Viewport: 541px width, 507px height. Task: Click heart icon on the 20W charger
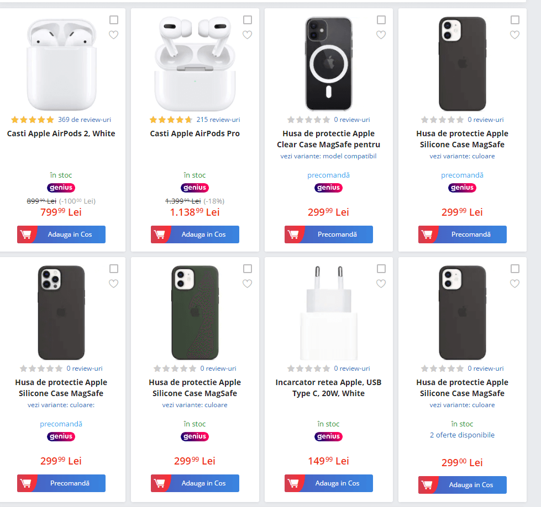click(x=381, y=284)
